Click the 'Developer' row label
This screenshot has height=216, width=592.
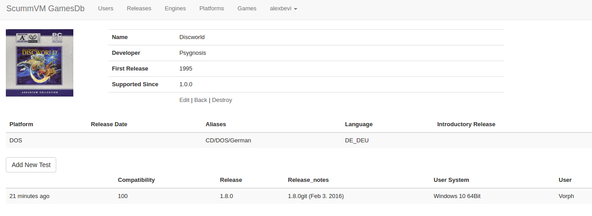click(x=126, y=53)
